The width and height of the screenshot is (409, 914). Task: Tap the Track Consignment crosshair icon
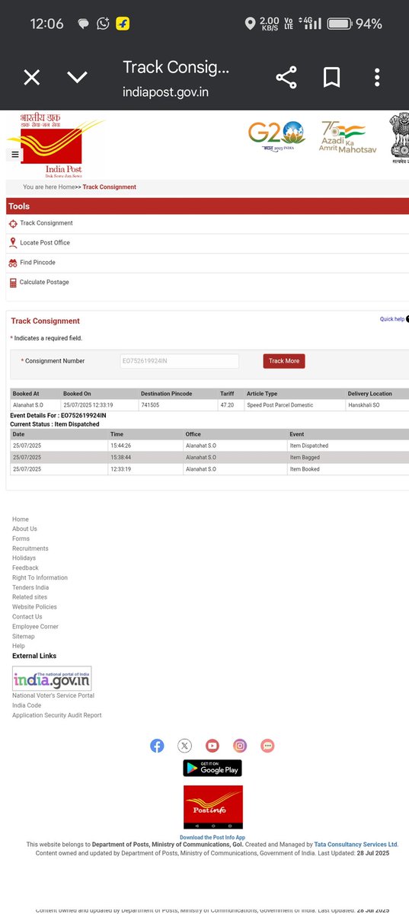pyautogui.click(x=13, y=224)
